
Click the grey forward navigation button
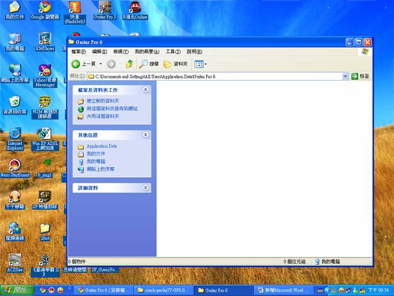tap(111, 64)
